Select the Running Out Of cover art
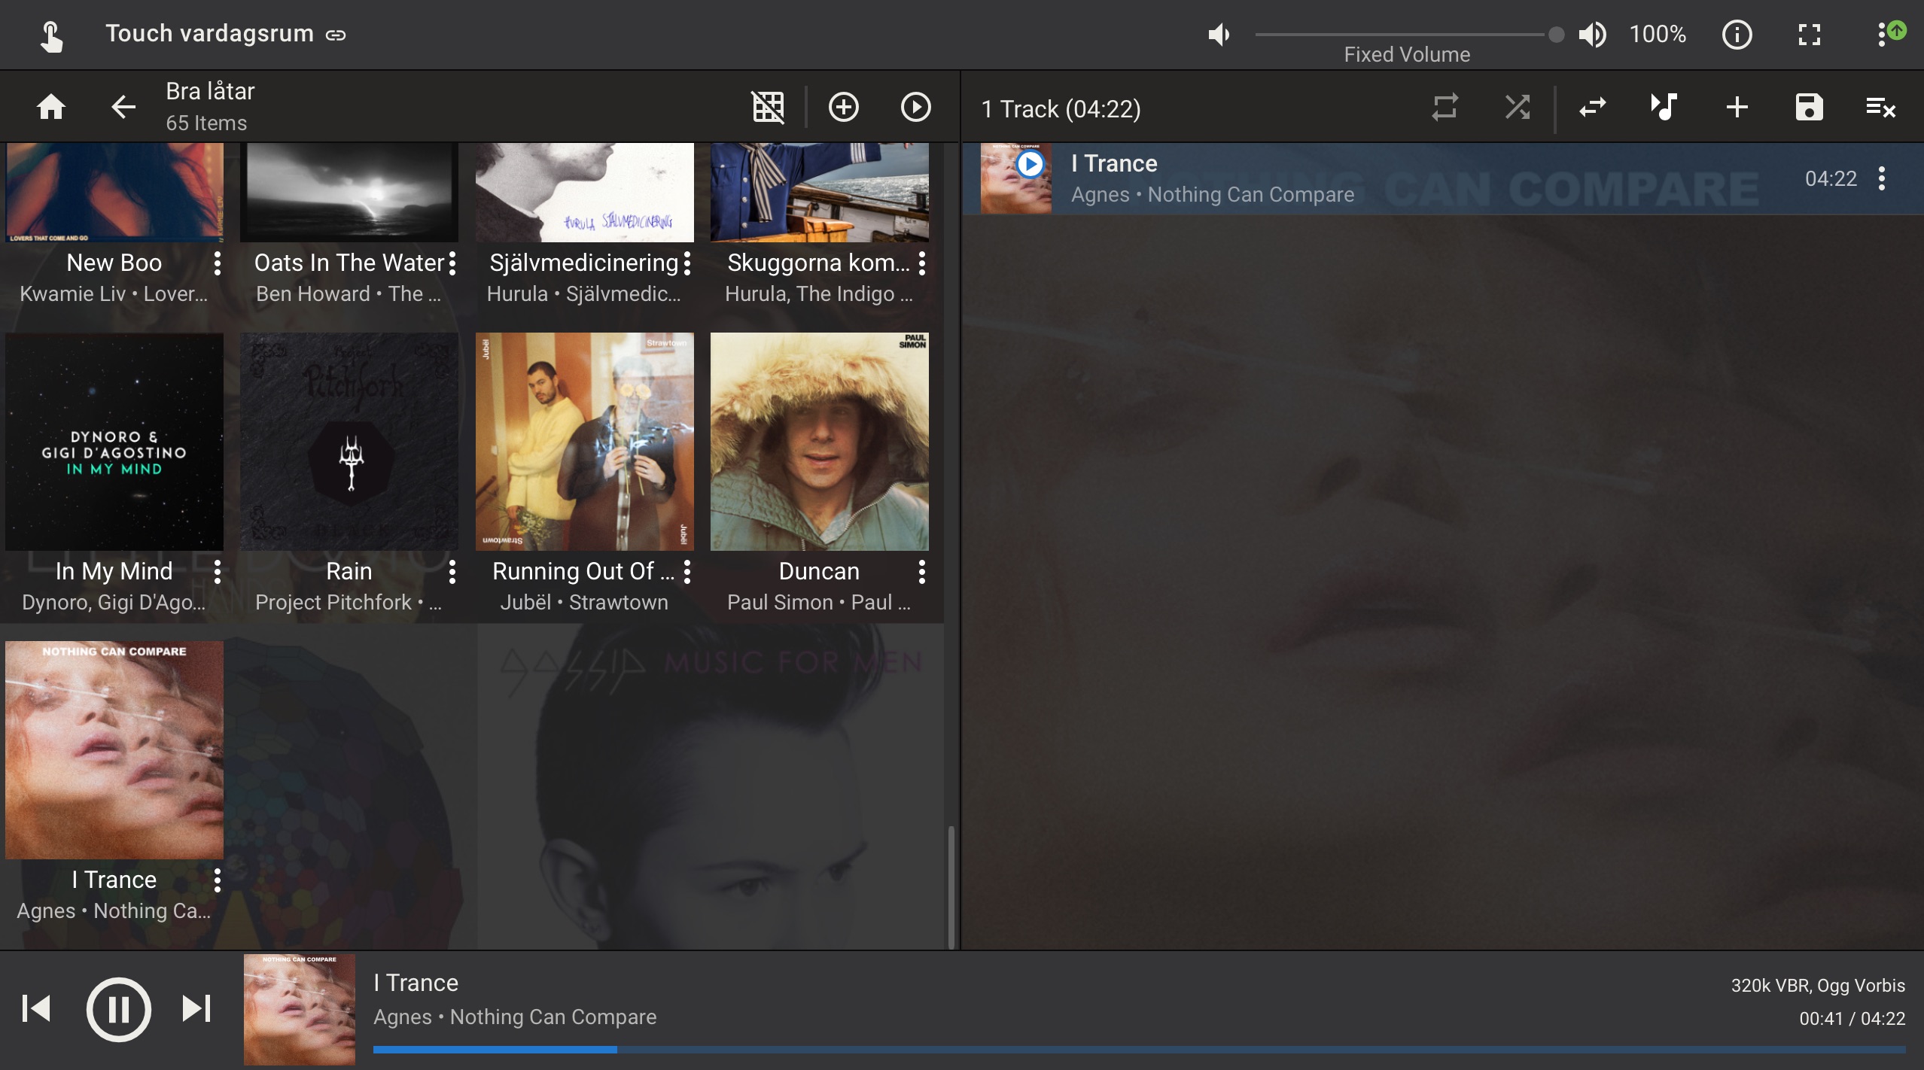This screenshot has width=1924, height=1070. pos(584,442)
